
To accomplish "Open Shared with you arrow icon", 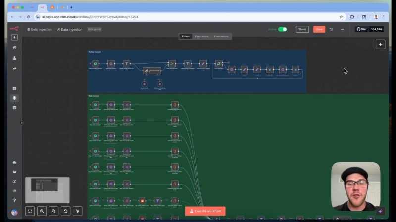I will point(14,69).
